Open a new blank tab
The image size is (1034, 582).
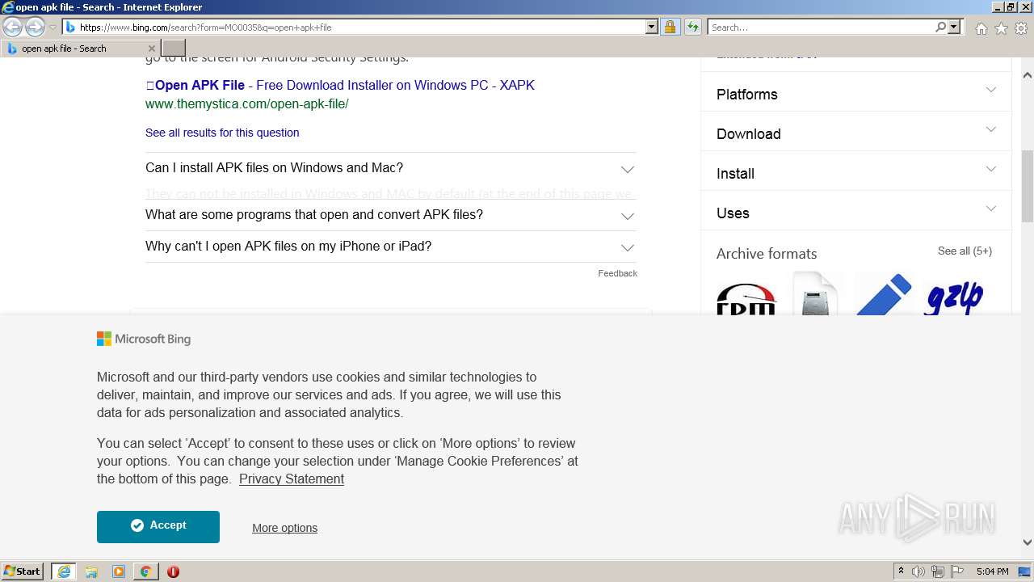coord(174,48)
